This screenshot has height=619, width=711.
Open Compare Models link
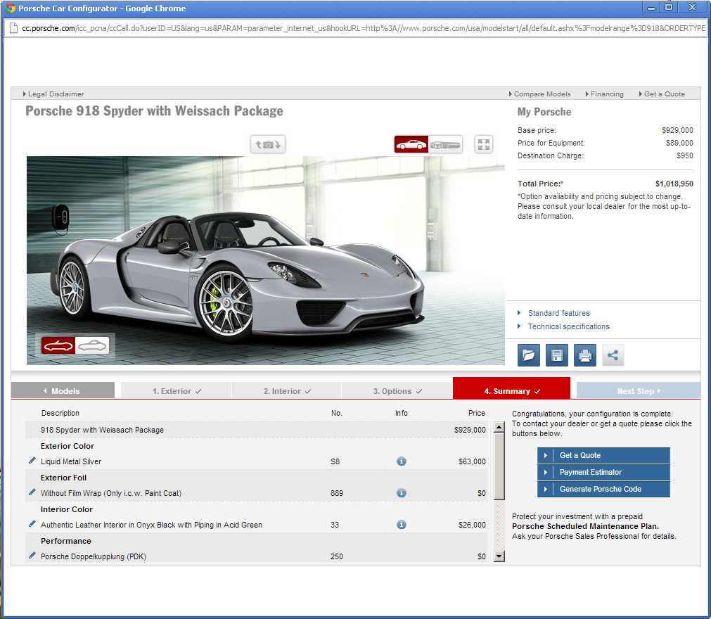(539, 94)
